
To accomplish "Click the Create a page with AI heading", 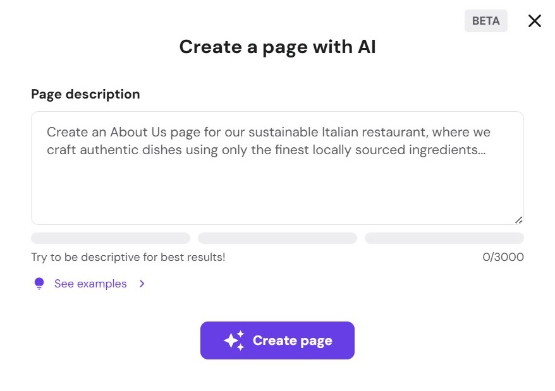I will coord(277,47).
